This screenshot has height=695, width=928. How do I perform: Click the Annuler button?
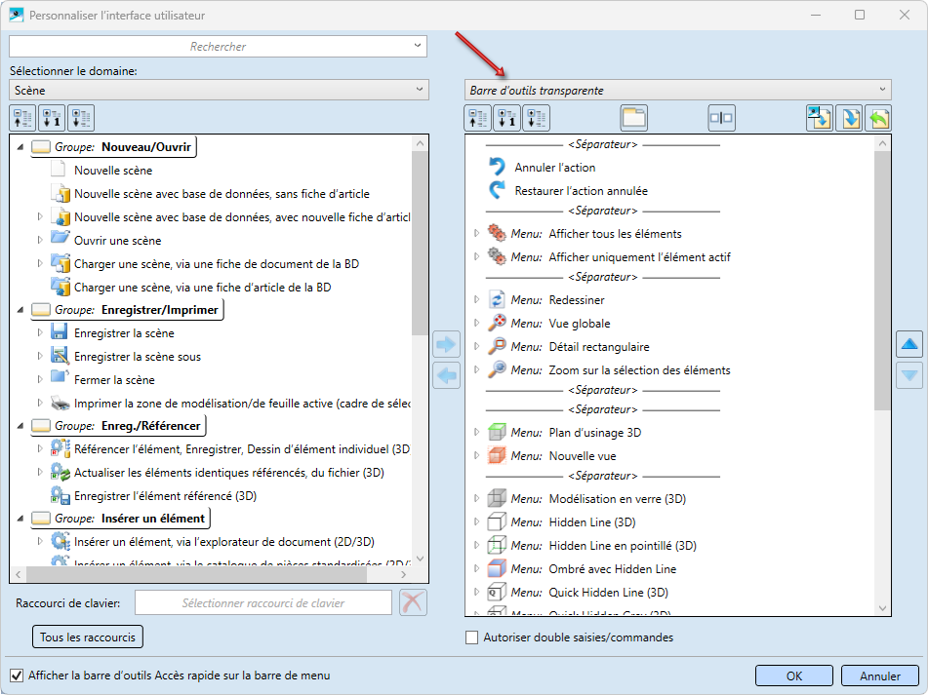pyautogui.click(x=879, y=676)
